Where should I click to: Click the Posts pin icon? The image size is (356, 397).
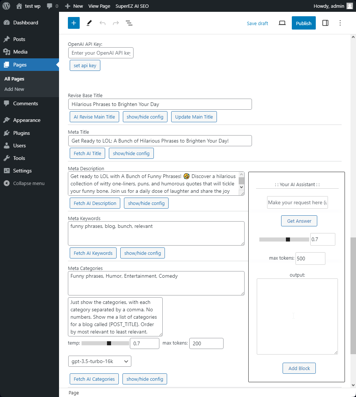(x=7, y=39)
